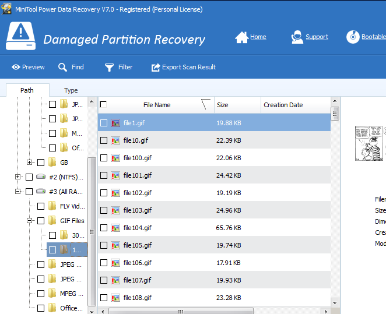Click the file102.gif image icon
386x314 pixels.
[x=115, y=193]
